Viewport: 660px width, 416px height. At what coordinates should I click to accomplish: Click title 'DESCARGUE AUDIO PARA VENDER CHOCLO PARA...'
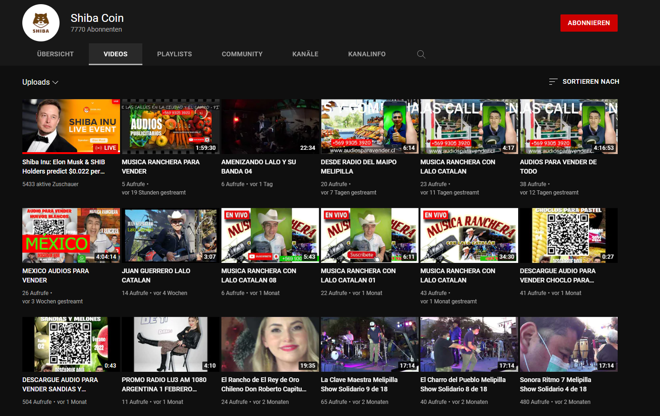click(x=558, y=275)
